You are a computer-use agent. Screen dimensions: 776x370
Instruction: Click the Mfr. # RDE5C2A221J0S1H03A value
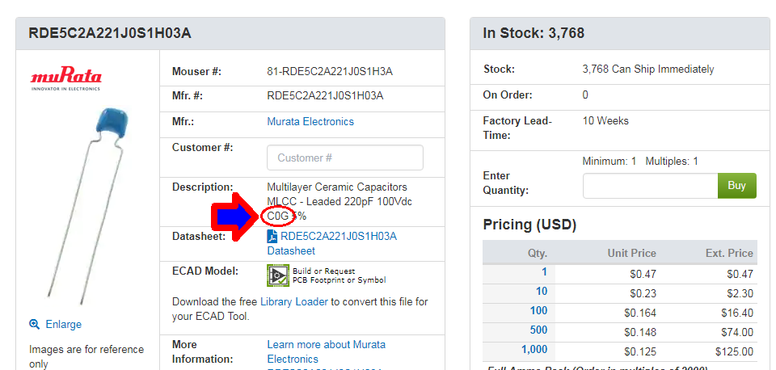[x=325, y=96]
